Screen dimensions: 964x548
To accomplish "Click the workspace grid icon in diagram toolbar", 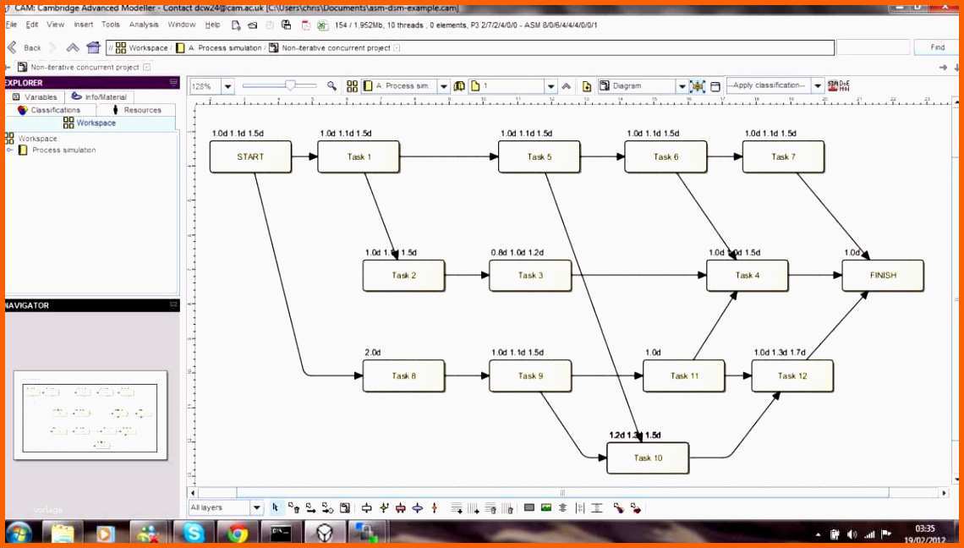I will click(352, 86).
